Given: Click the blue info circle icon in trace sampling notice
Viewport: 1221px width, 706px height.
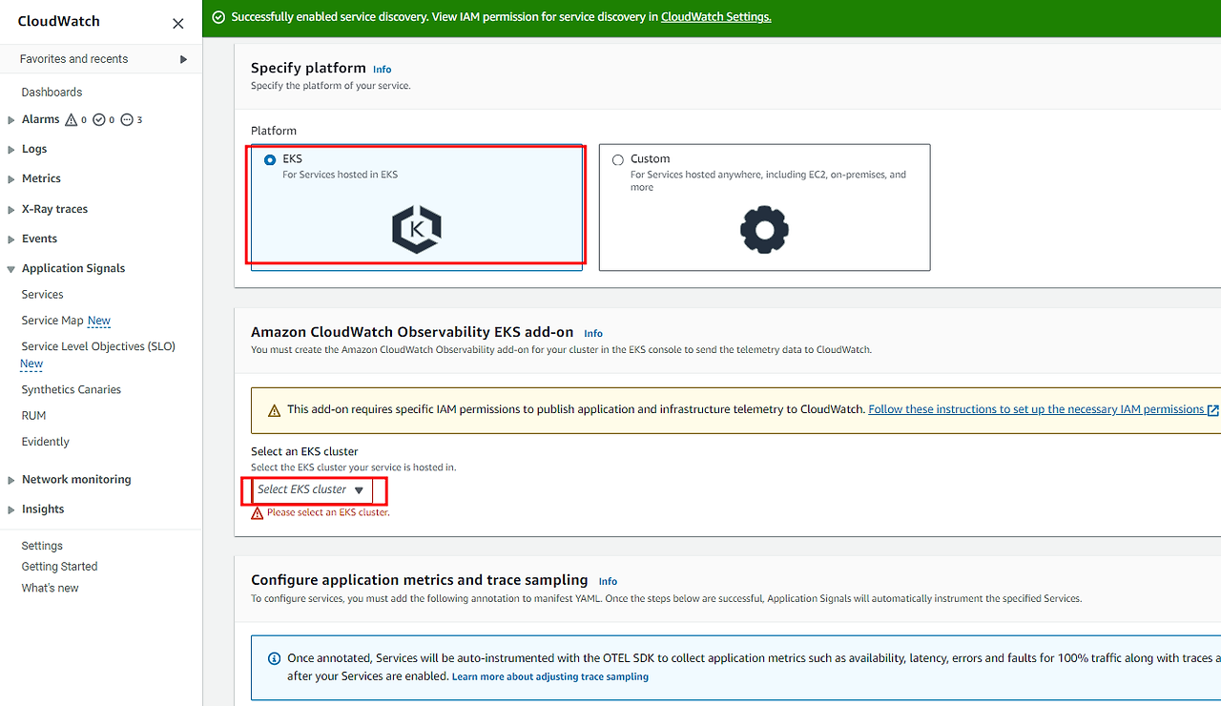Looking at the screenshot, I should [275, 658].
